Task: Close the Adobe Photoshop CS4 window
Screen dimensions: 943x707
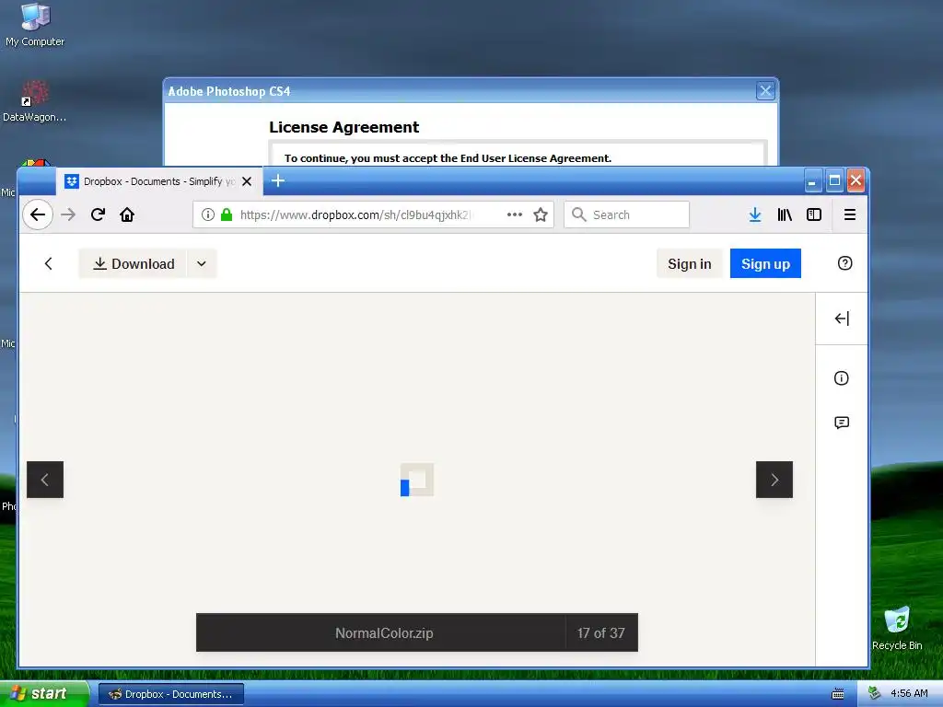Action: click(765, 91)
